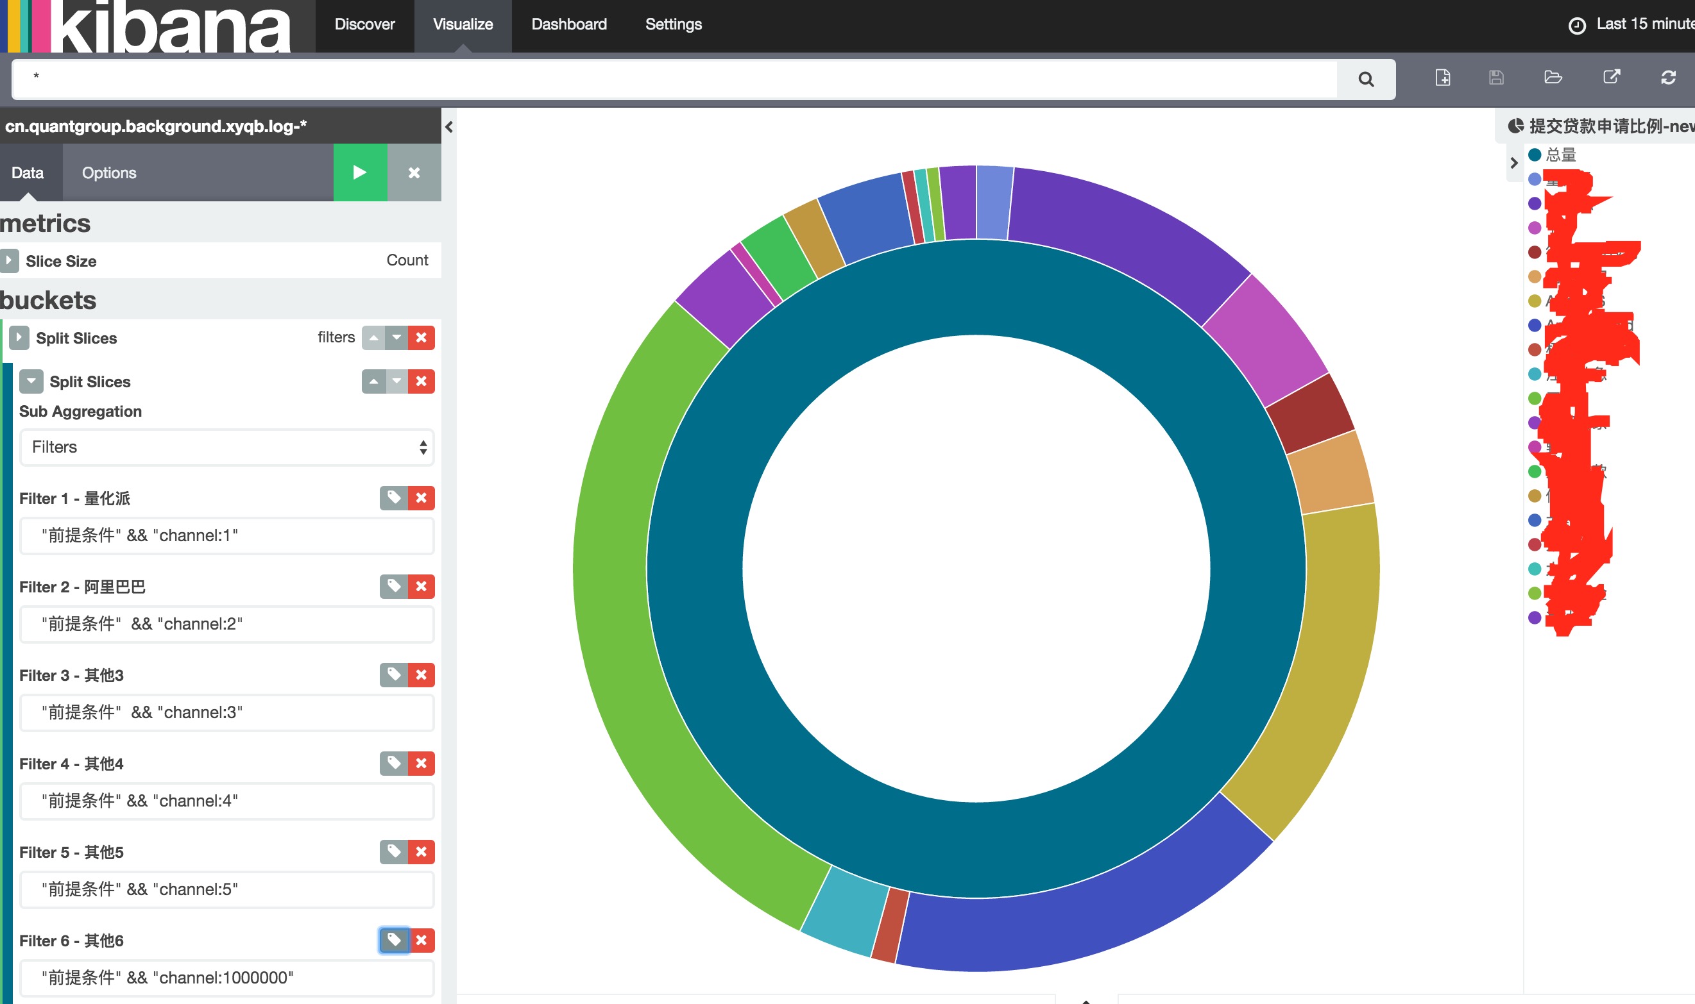Toggle the legend panel arrow

click(x=1513, y=163)
